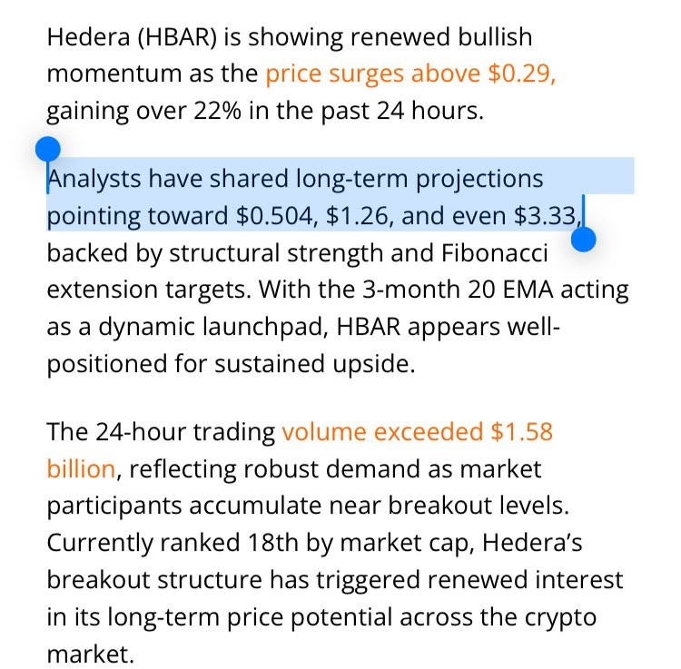
Task: Click the '22%' figure in first paragraph
Action: coord(217,111)
